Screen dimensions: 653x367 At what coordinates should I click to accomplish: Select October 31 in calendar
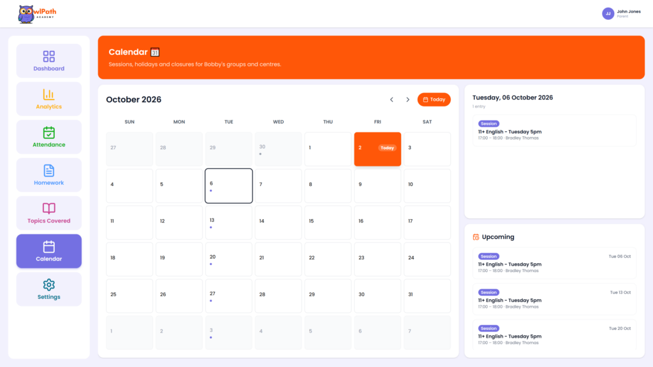pyautogui.click(x=427, y=296)
